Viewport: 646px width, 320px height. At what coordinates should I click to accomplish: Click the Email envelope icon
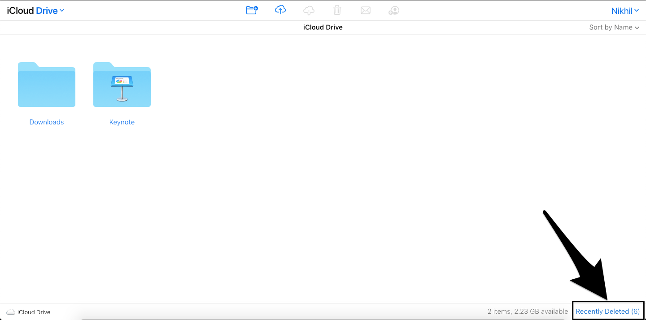[x=366, y=10]
